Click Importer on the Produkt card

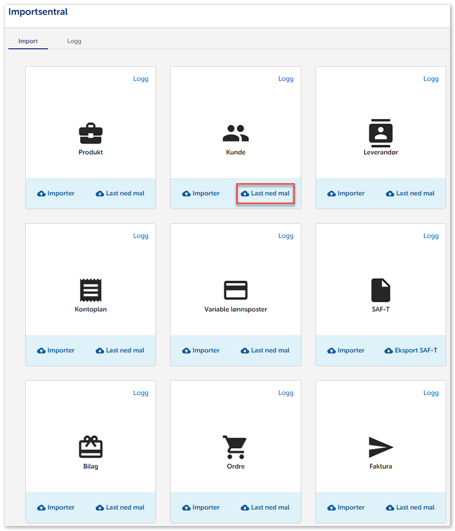click(56, 194)
